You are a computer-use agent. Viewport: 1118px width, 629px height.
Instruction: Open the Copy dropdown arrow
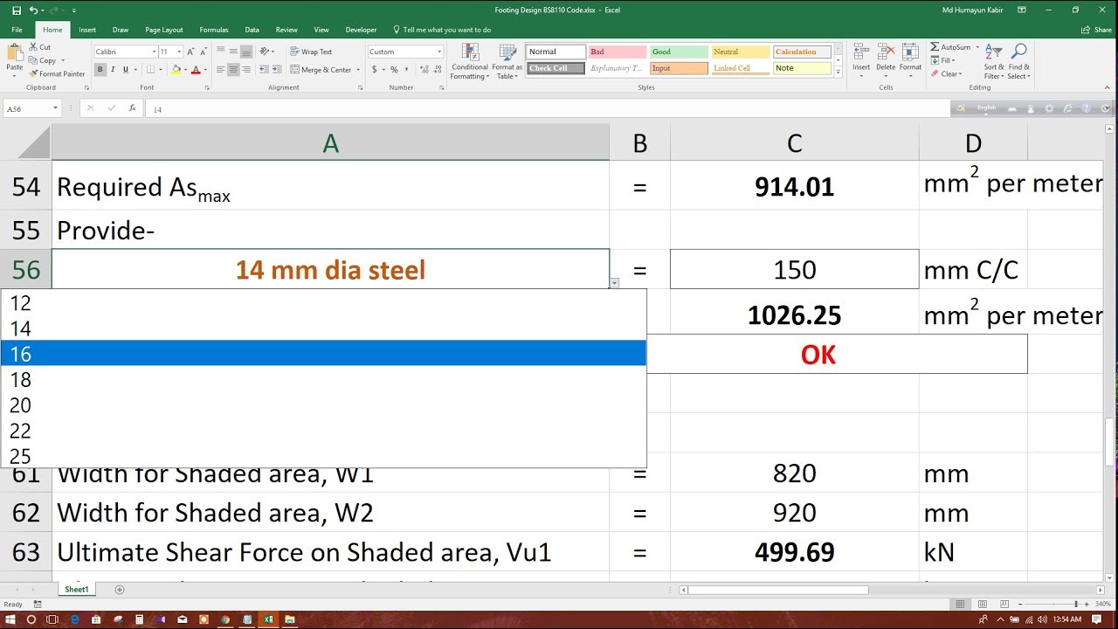point(61,61)
